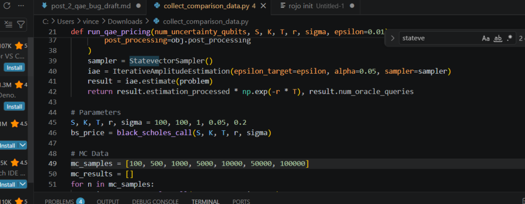The image size is (525, 204).
Task: Toggle Match Case in find widget
Action: point(486,38)
